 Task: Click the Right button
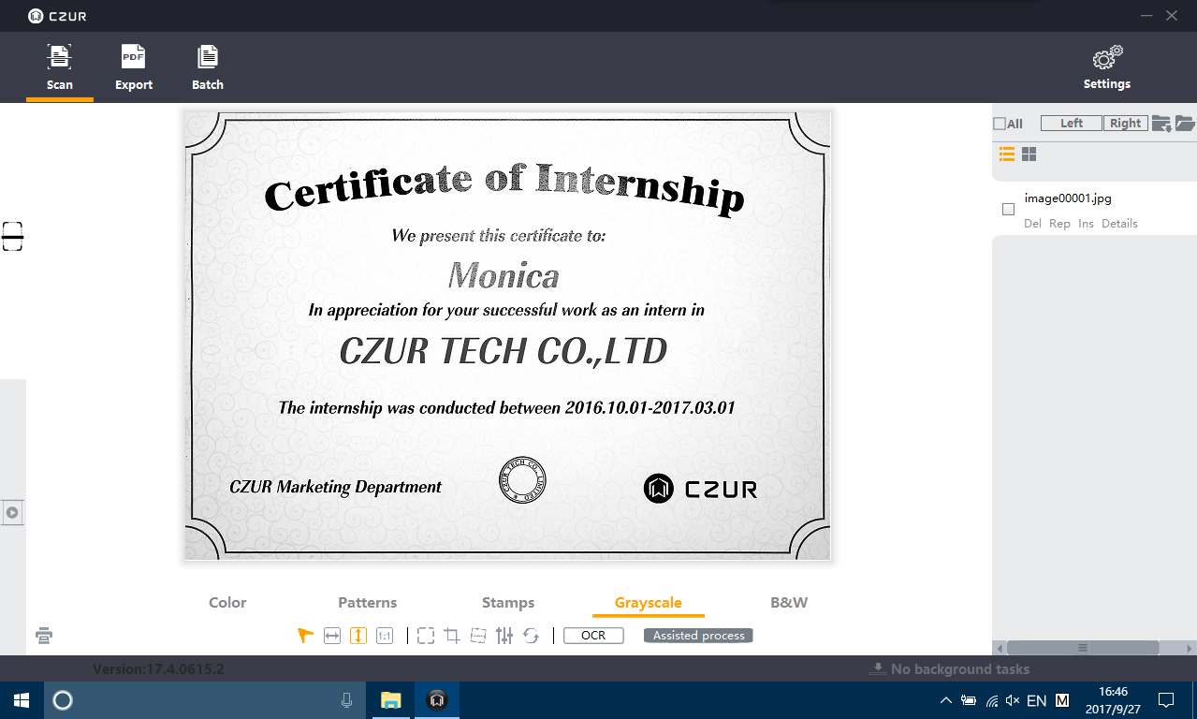tap(1125, 124)
